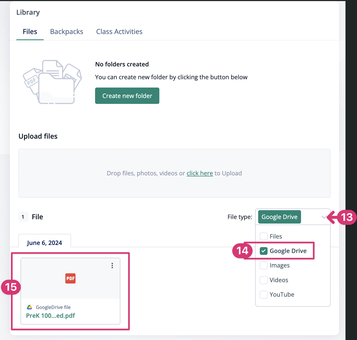Click the red PDF file icon
357x340 pixels.
70,278
